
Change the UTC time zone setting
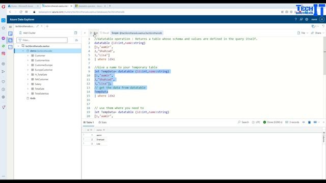click(256, 122)
